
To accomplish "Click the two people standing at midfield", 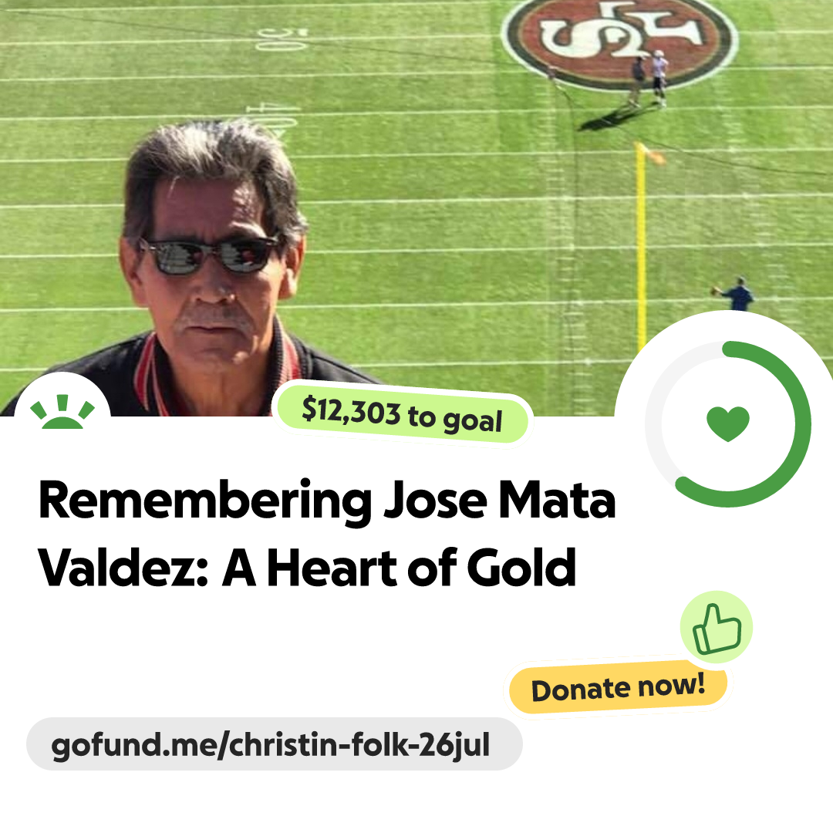I will coord(648,78).
